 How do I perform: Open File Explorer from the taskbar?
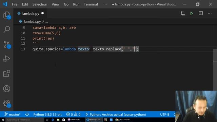pos(58,120)
